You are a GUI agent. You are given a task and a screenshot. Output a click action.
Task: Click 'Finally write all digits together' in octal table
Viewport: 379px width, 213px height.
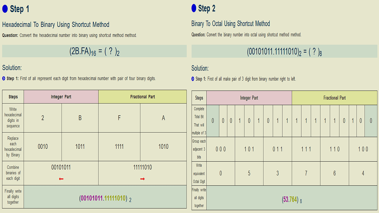pos(199,198)
